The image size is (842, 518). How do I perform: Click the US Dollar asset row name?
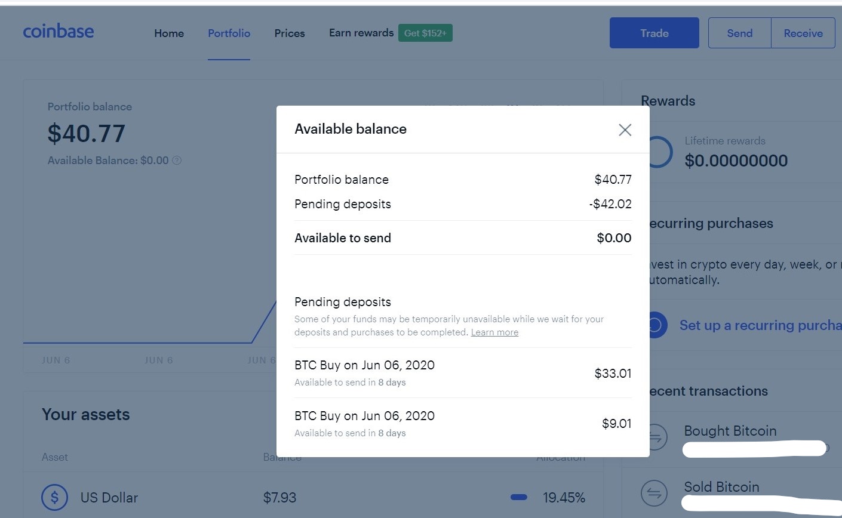[x=109, y=497]
